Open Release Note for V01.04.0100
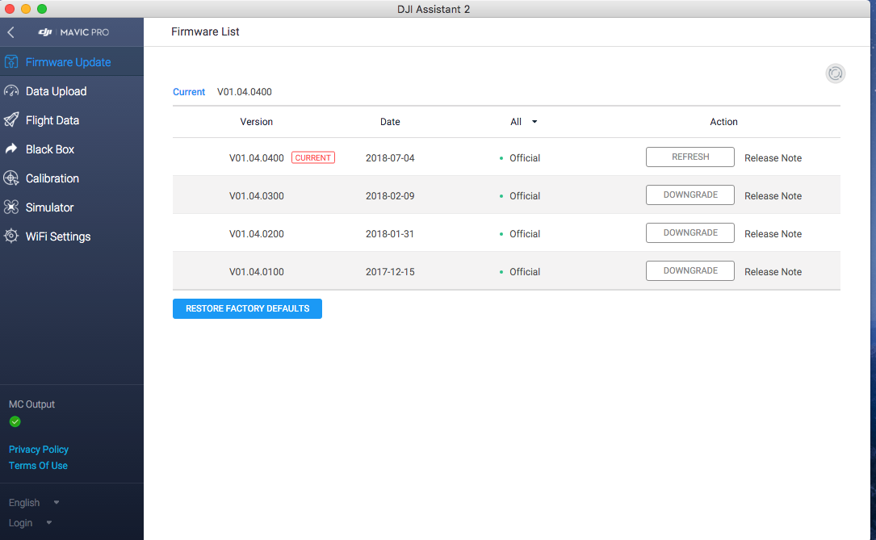876x540 pixels. pyautogui.click(x=773, y=272)
